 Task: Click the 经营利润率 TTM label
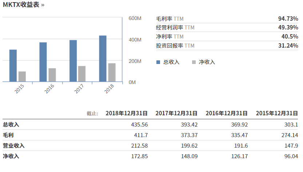[175, 28]
